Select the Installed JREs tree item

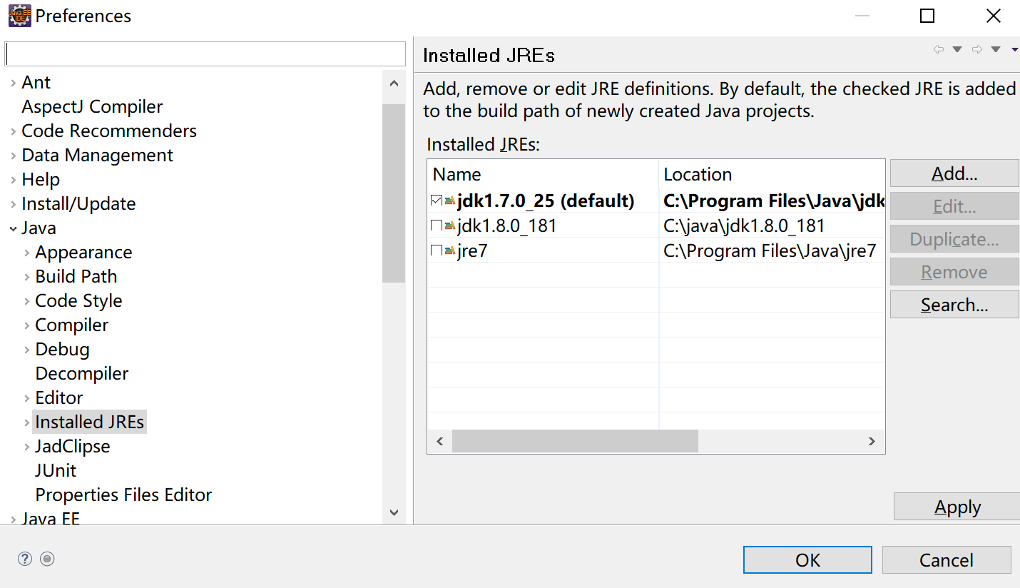click(90, 422)
